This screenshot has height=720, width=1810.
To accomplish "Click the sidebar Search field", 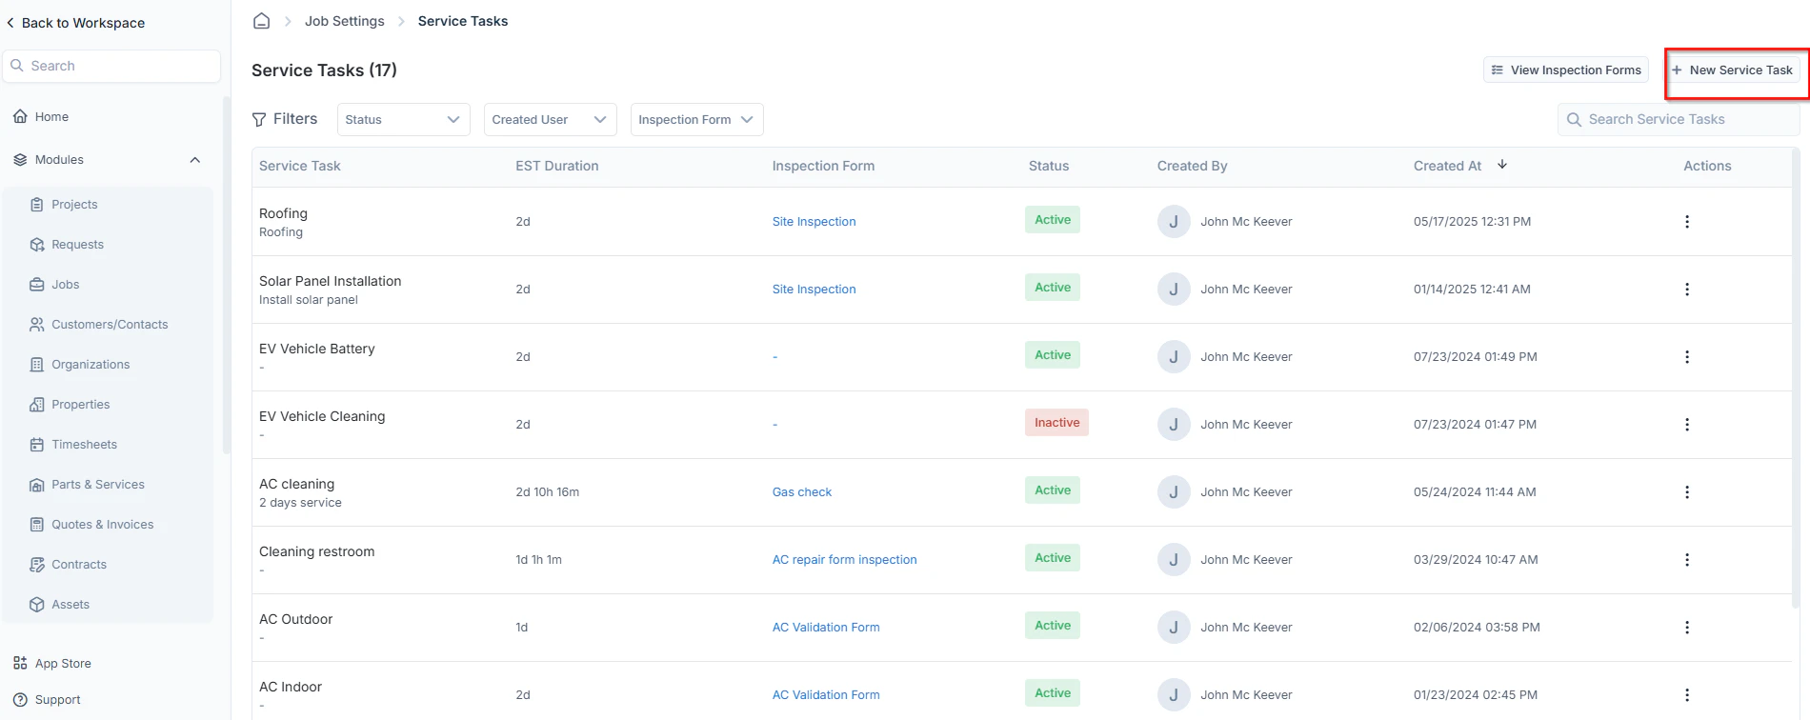I will [x=112, y=66].
